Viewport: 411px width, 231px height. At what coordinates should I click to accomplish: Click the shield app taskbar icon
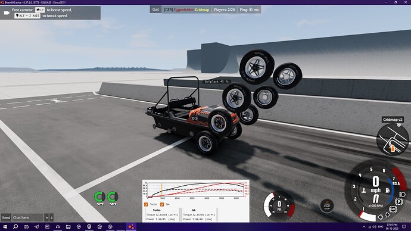point(89,227)
